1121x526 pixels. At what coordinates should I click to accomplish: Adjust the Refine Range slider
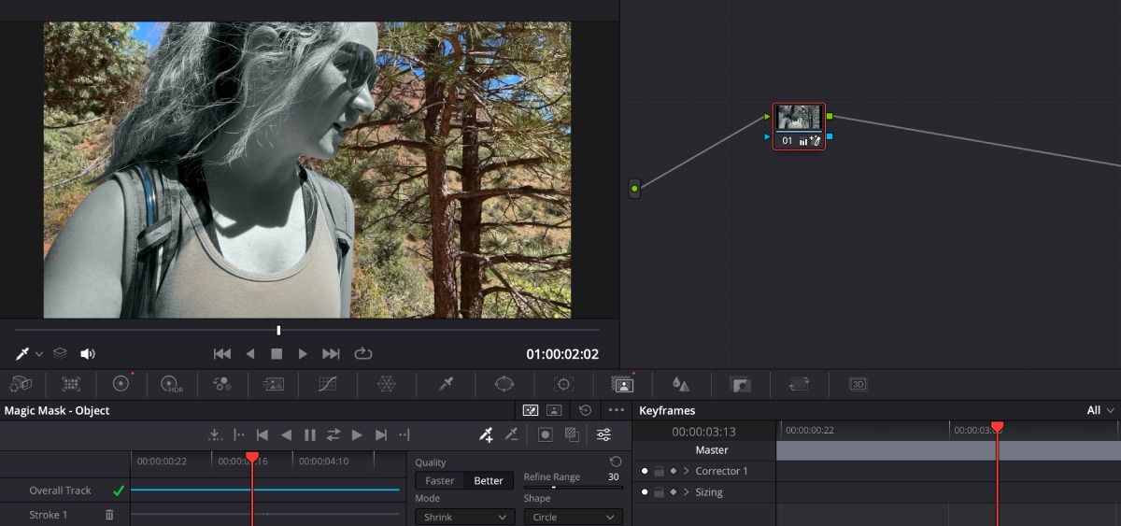tap(553, 488)
